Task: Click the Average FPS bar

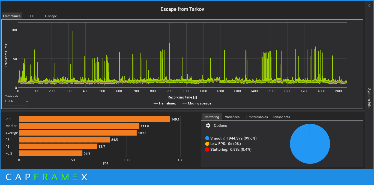Action: 78,133
